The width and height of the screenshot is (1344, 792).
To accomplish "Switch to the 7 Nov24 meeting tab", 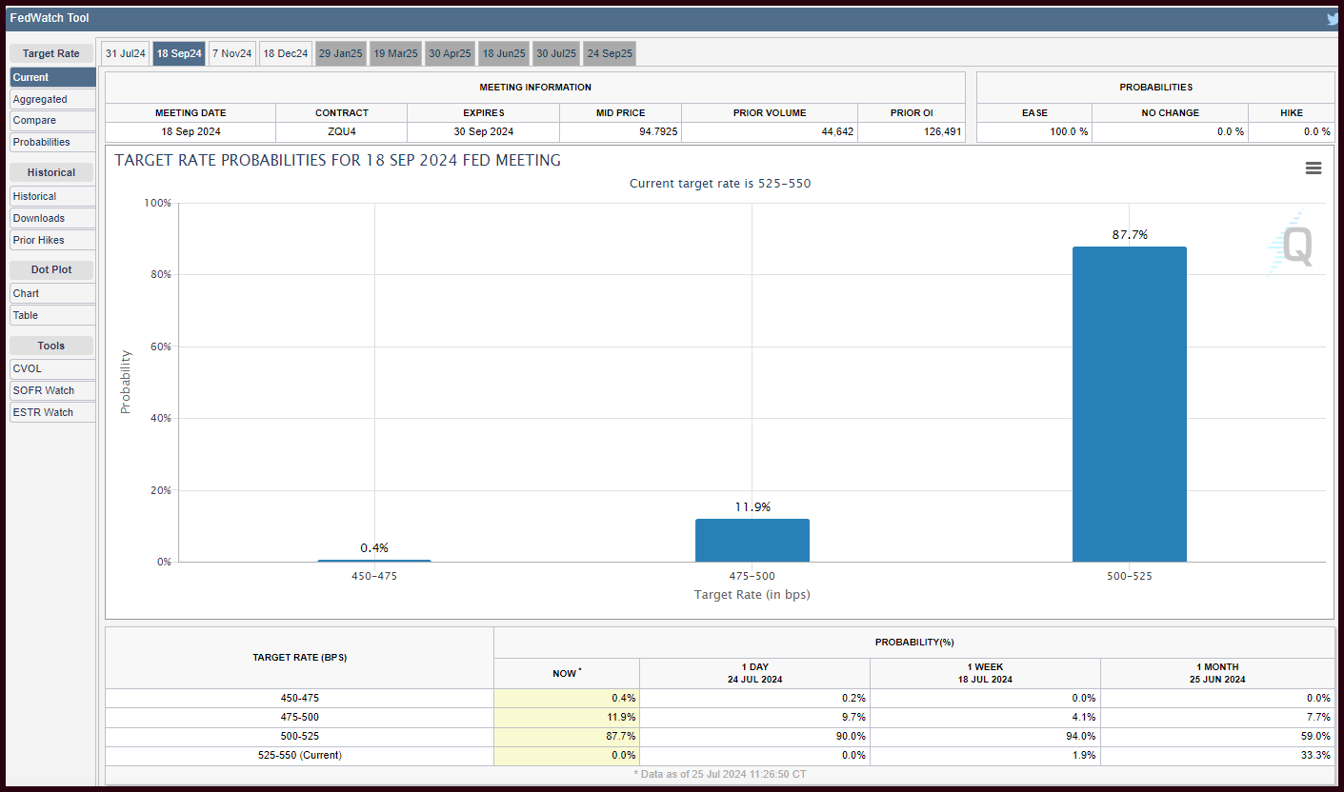I will click(x=231, y=54).
